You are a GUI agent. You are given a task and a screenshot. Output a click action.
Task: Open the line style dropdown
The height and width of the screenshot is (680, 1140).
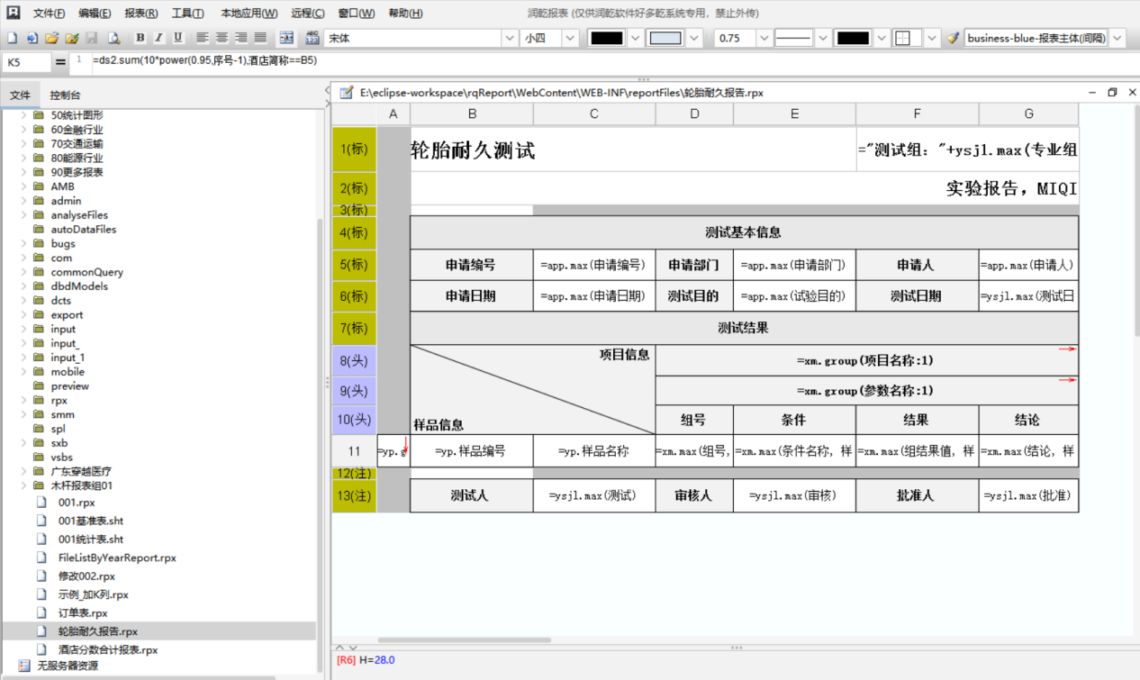click(x=822, y=38)
